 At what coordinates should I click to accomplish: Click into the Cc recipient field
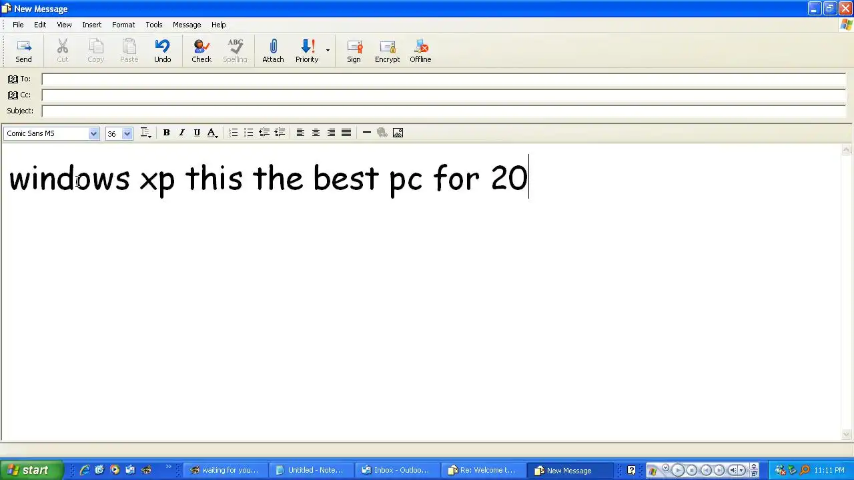point(444,95)
